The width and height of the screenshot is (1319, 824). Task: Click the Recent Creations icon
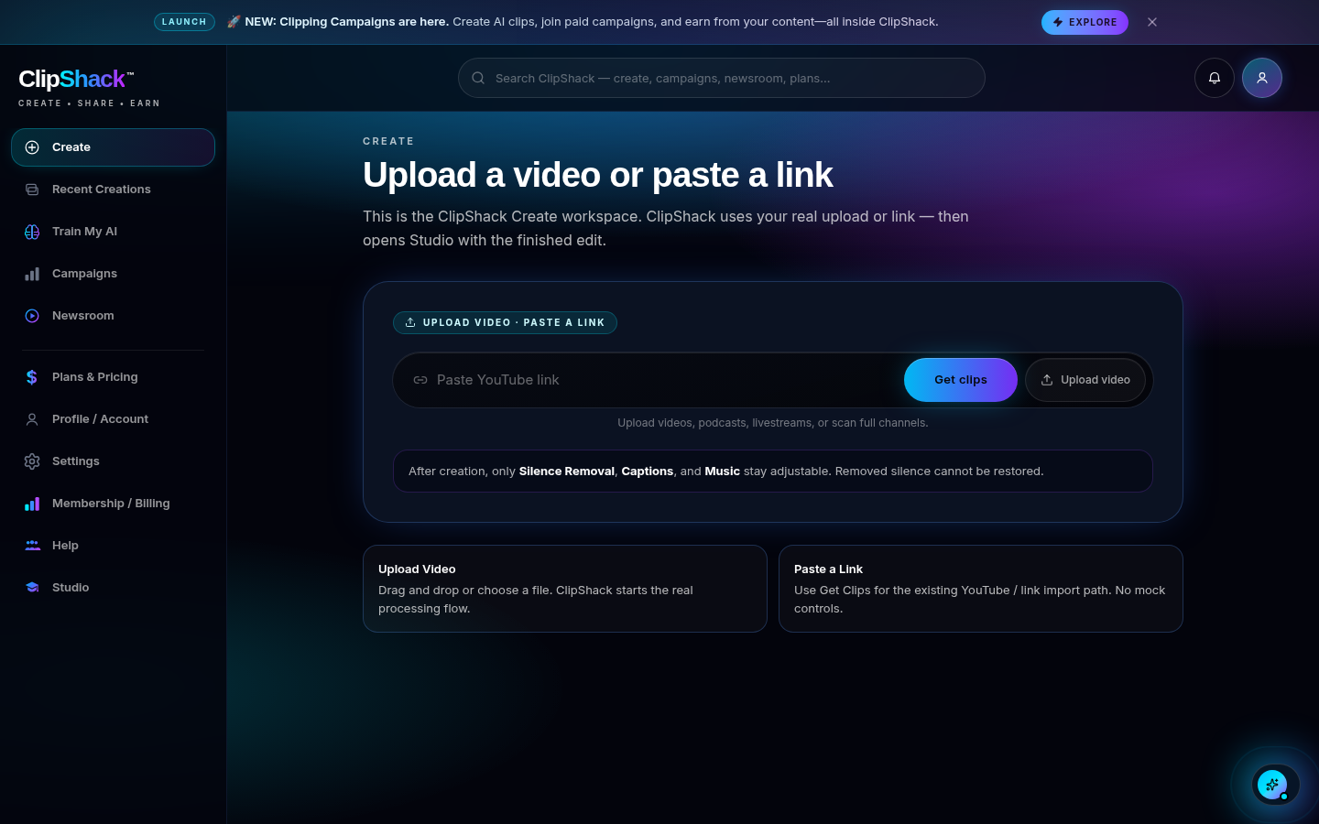pyautogui.click(x=32, y=190)
